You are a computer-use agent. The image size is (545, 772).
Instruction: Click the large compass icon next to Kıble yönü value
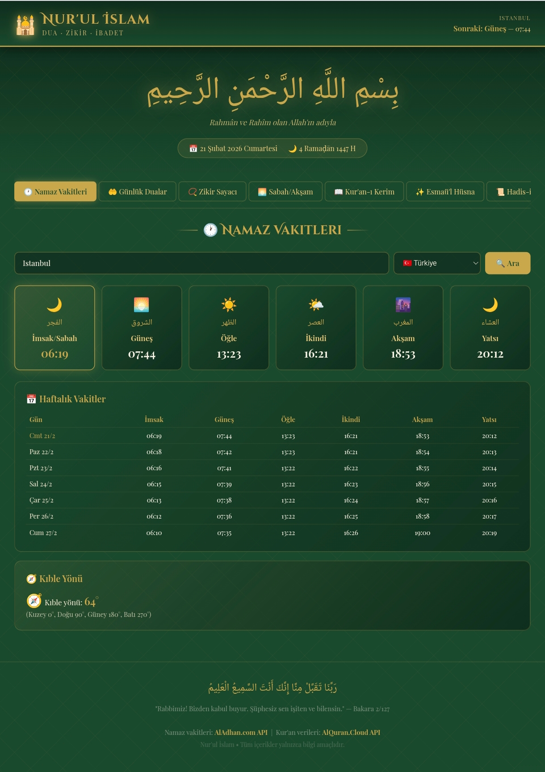[34, 601]
